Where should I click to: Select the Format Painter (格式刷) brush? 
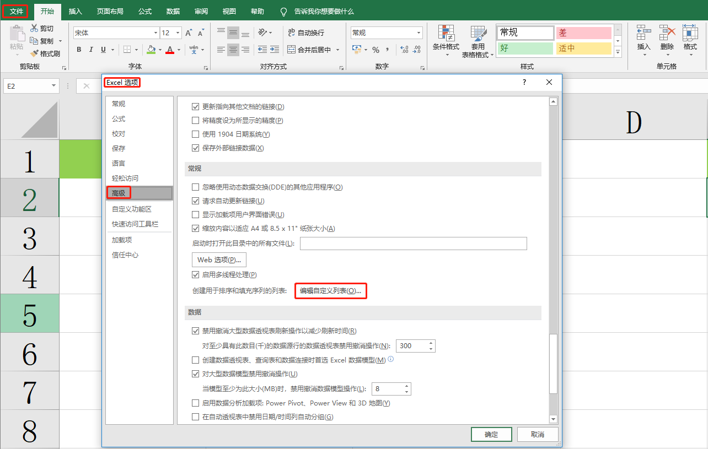34,53
